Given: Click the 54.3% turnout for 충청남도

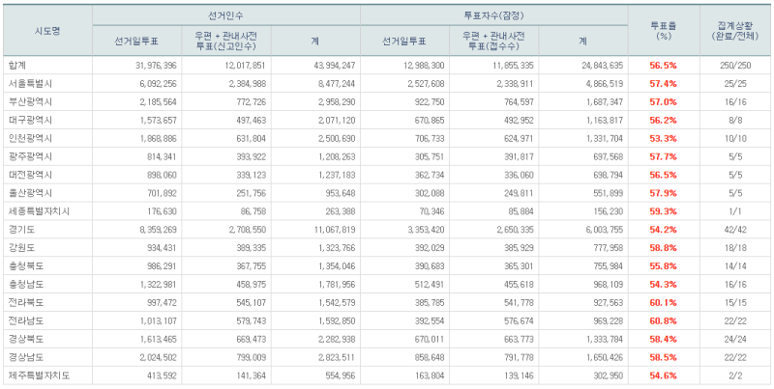Looking at the screenshot, I should pos(663,284).
